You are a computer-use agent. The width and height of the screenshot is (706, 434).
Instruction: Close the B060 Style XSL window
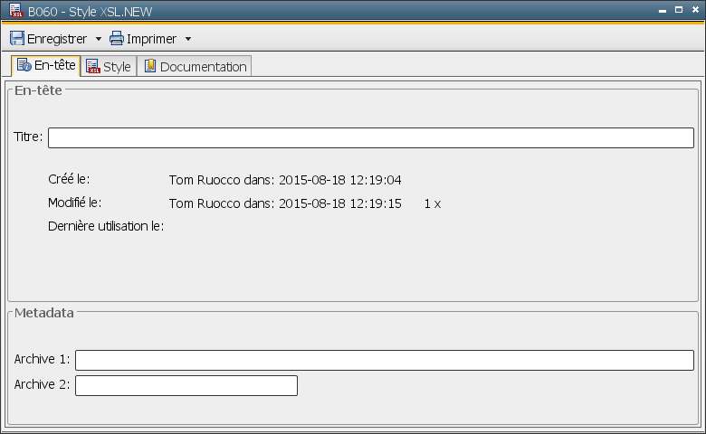click(x=694, y=10)
